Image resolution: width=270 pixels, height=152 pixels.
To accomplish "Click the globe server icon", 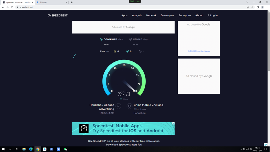I will click(x=129, y=106).
